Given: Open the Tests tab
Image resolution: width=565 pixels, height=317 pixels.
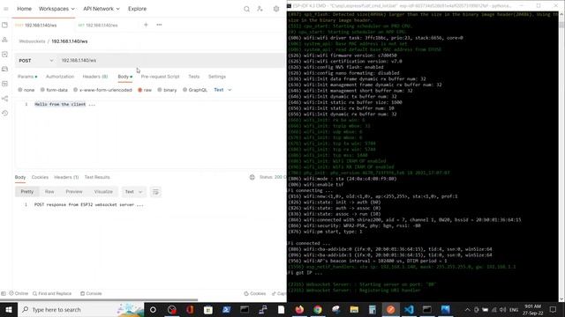Looking at the screenshot, I should [194, 77].
